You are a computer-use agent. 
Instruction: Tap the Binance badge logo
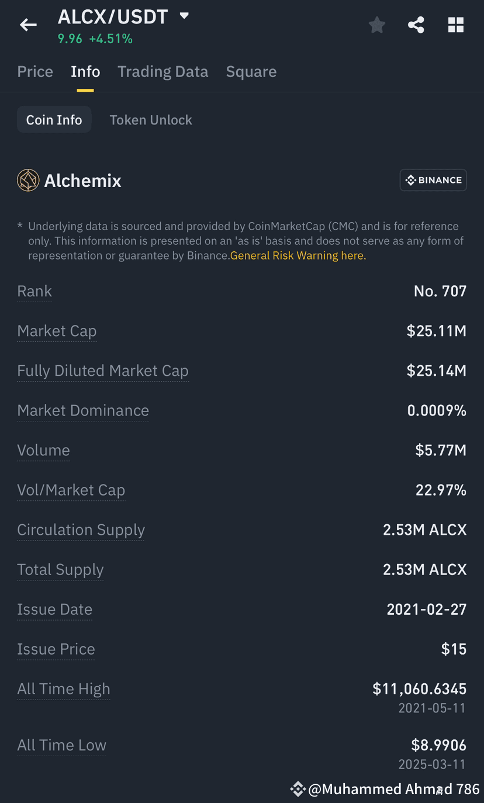click(x=433, y=180)
